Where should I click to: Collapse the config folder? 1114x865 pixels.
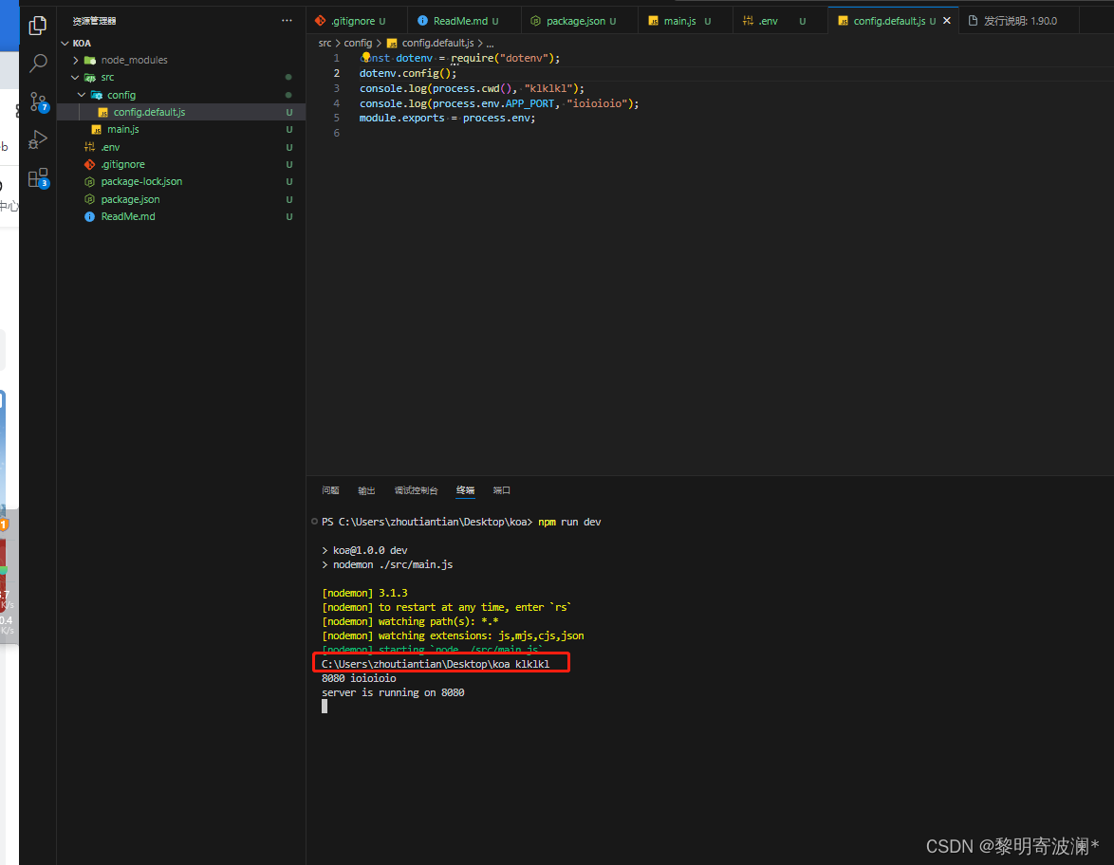click(81, 94)
